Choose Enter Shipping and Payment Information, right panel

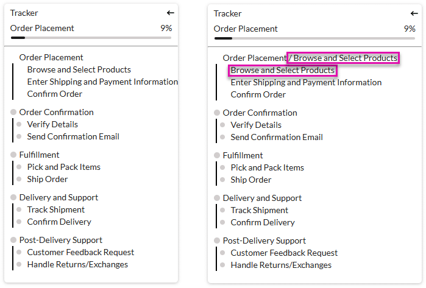coord(306,82)
